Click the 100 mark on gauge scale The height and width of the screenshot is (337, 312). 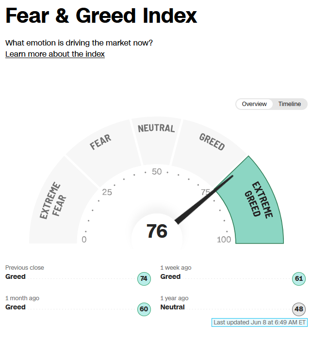[x=224, y=240]
